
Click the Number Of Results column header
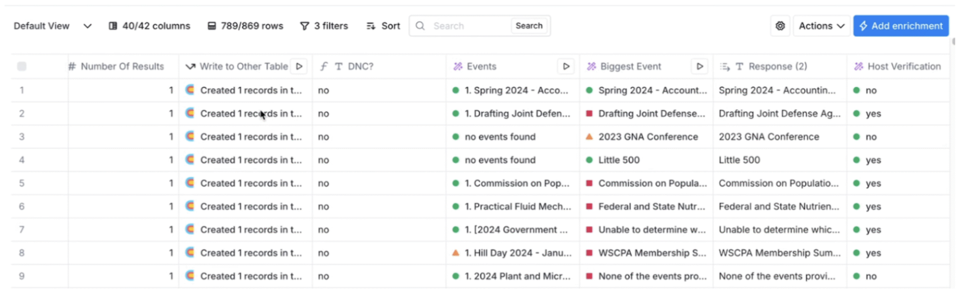click(123, 66)
